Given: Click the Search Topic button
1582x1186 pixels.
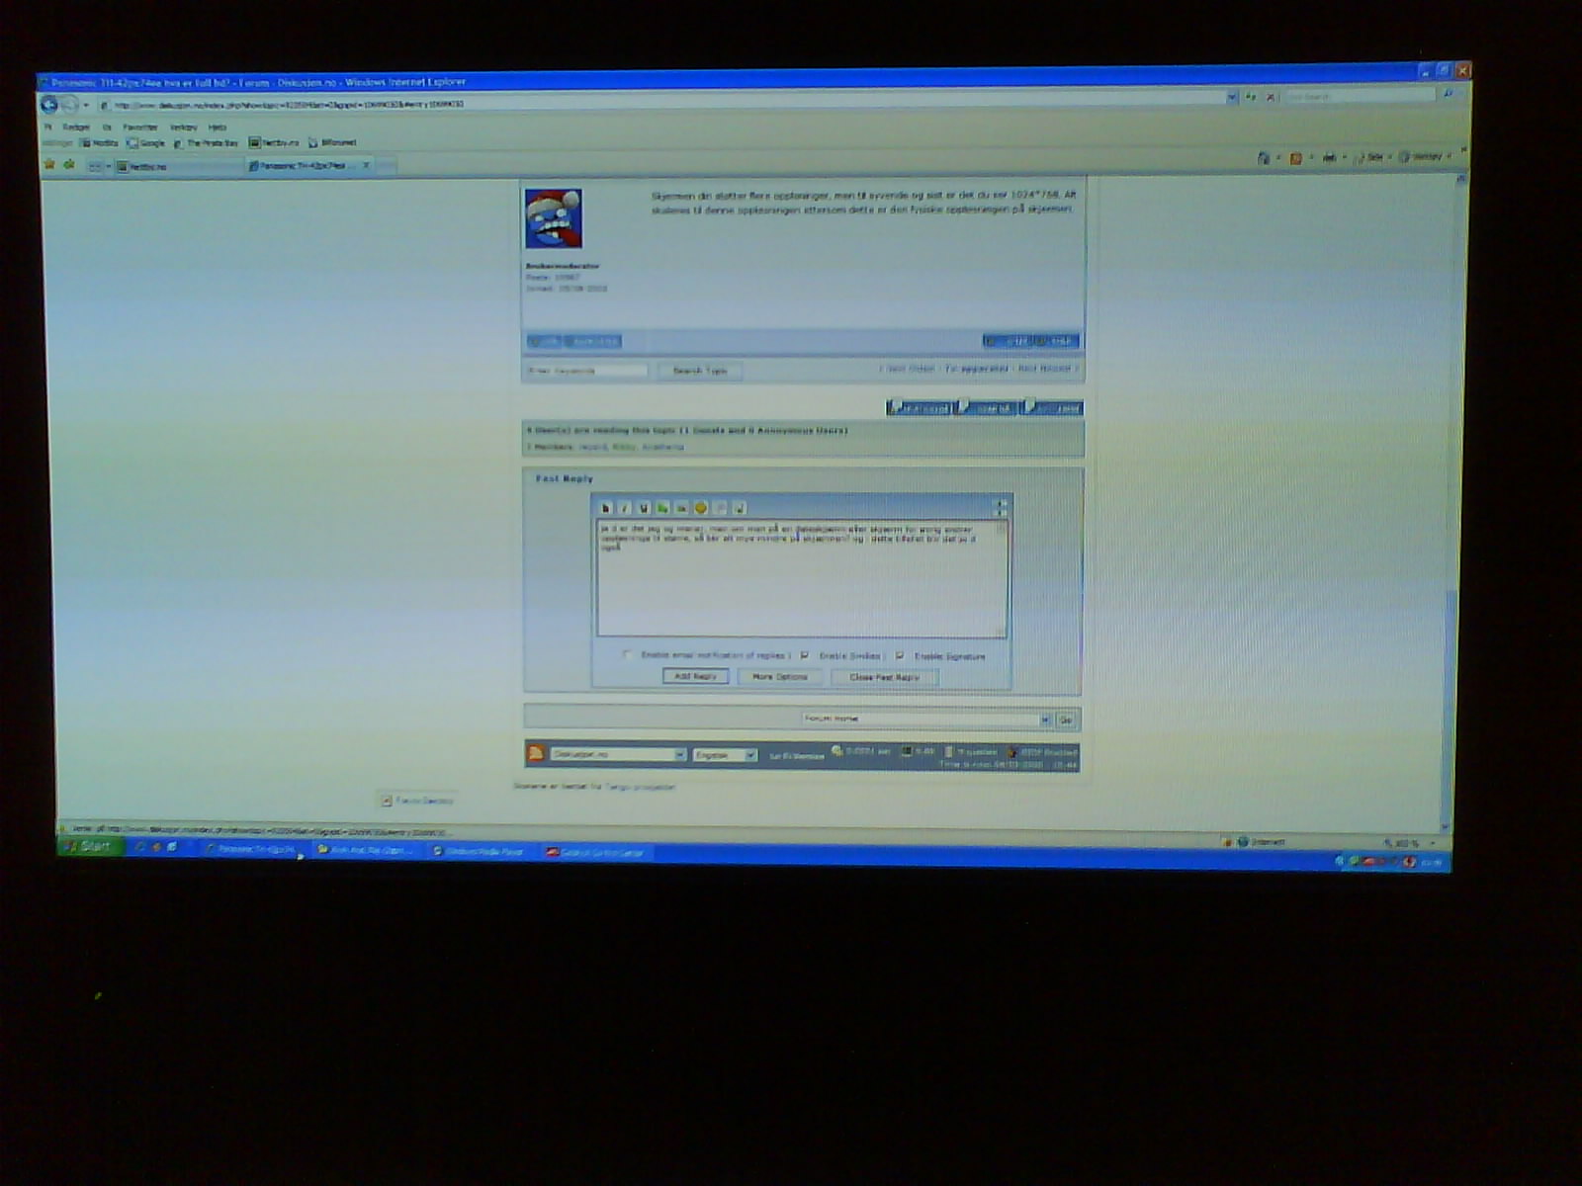Looking at the screenshot, I should 700,371.
